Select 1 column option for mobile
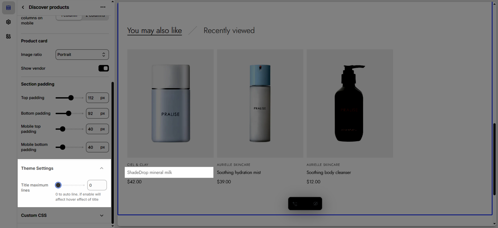Screen dimensions: 498x228 [x=69, y=16]
